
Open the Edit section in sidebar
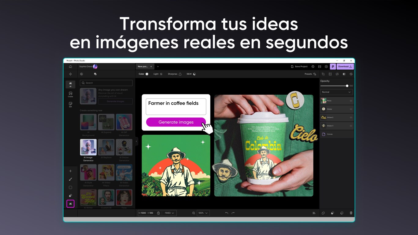click(70, 105)
